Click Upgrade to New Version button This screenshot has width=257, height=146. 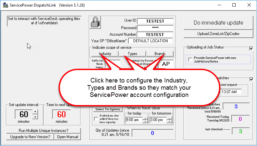[x=29, y=137]
